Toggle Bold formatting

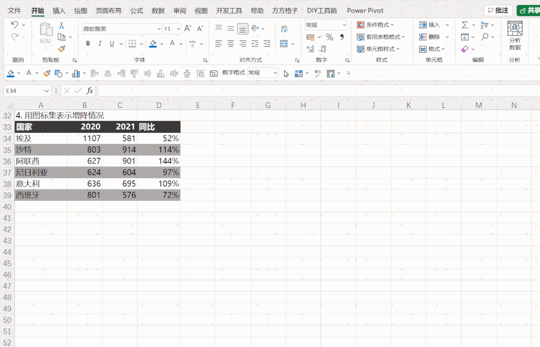[88, 43]
